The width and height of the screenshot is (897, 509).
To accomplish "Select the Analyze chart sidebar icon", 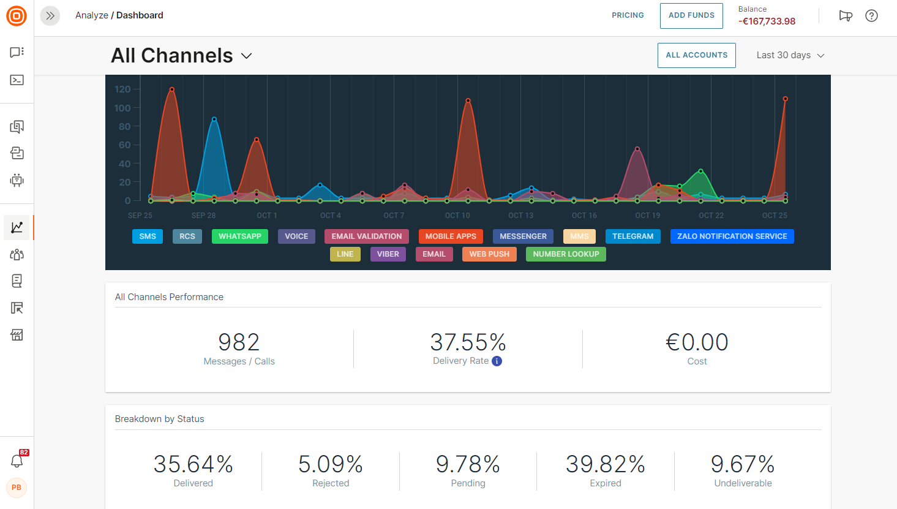I will pos(17,227).
